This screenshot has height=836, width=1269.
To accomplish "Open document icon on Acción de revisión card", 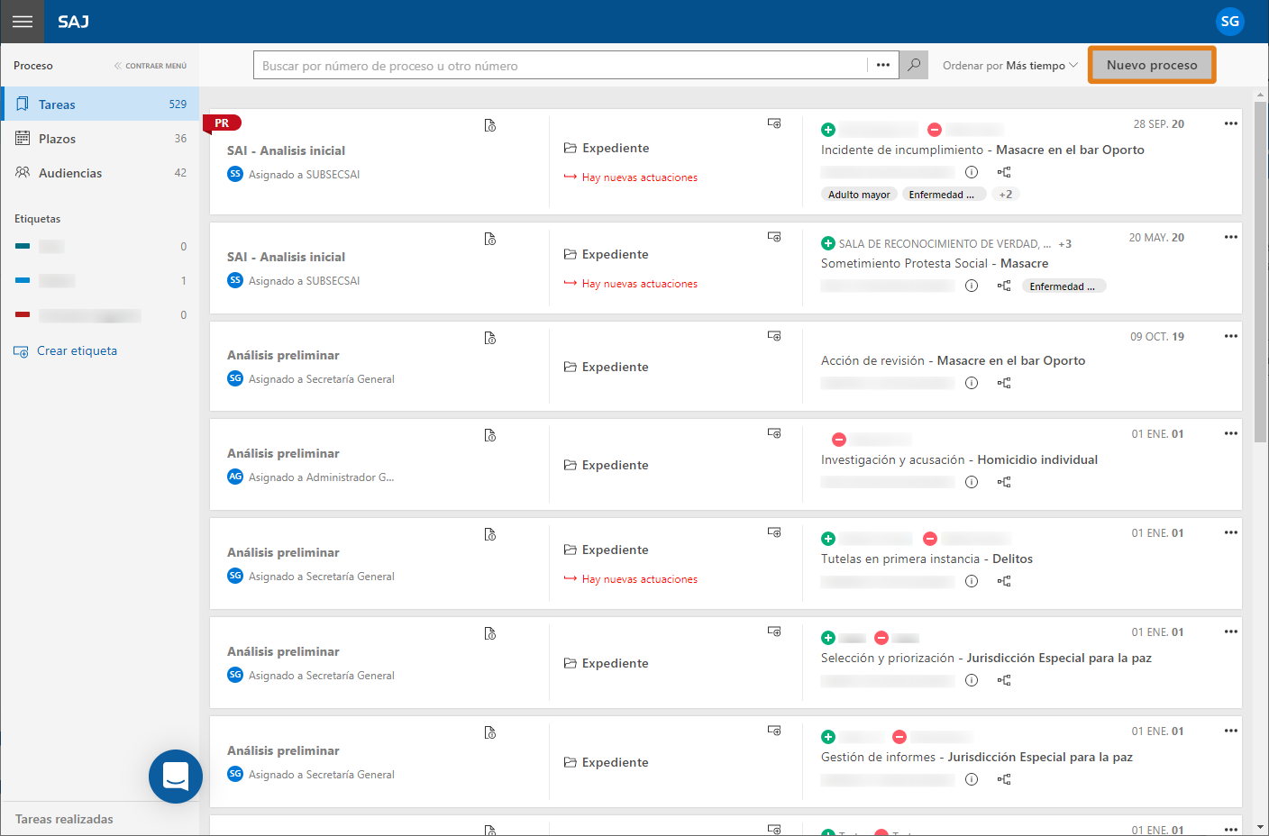I will [x=490, y=338].
